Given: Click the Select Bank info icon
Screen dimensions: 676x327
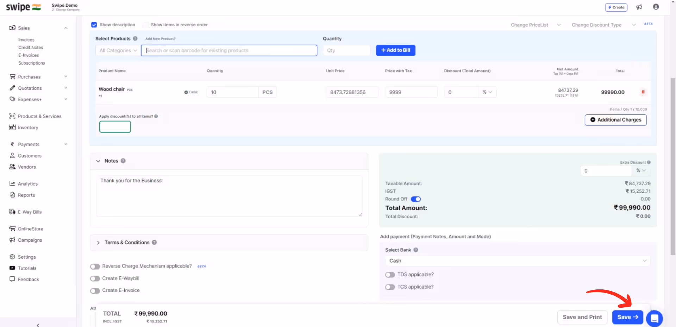Looking at the screenshot, I should [x=416, y=250].
